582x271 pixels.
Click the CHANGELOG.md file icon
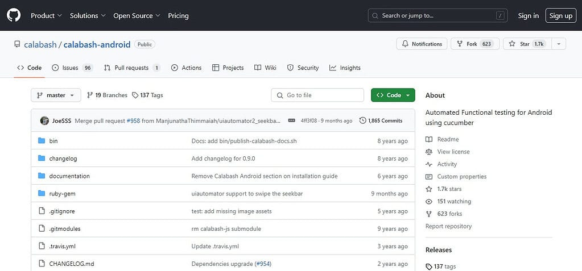click(x=42, y=264)
